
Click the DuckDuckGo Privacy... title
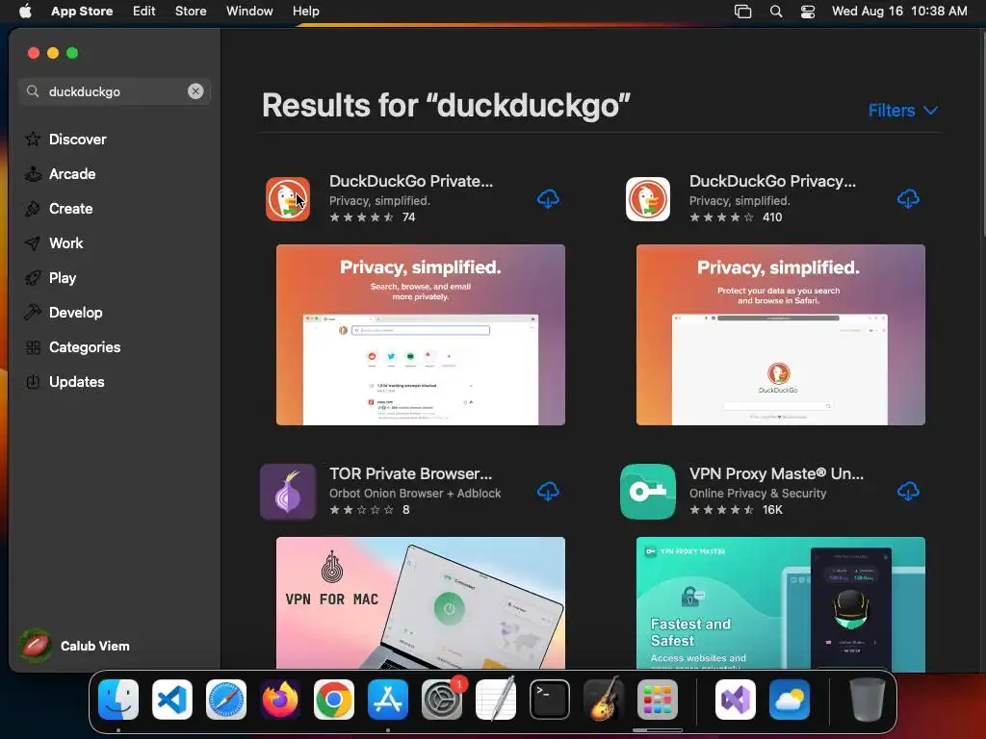point(773,181)
